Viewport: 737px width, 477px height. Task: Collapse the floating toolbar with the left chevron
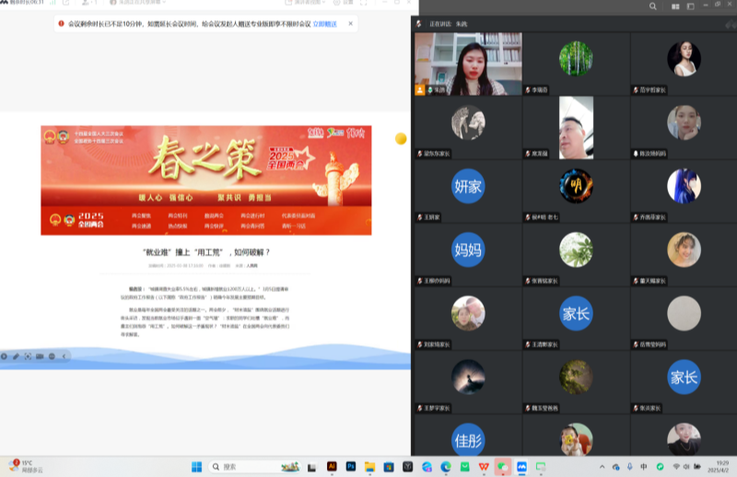(64, 356)
